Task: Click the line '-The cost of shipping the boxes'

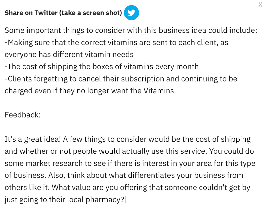Action: (102, 67)
